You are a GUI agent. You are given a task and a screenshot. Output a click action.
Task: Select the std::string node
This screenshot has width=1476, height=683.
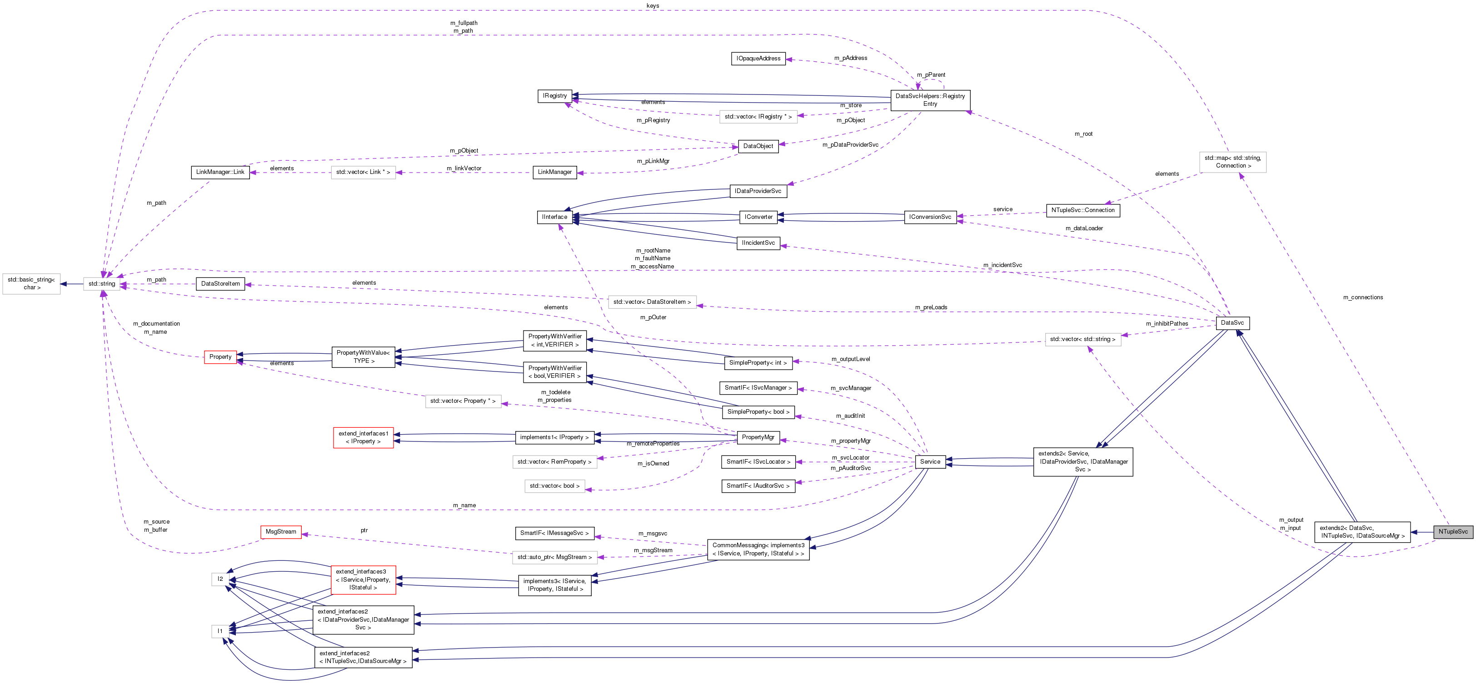[x=101, y=283]
